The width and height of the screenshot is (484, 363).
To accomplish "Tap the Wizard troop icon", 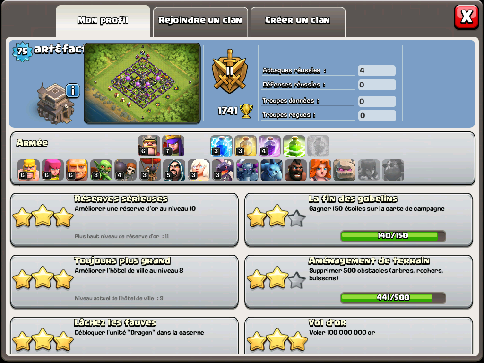I will coord(174,170).
